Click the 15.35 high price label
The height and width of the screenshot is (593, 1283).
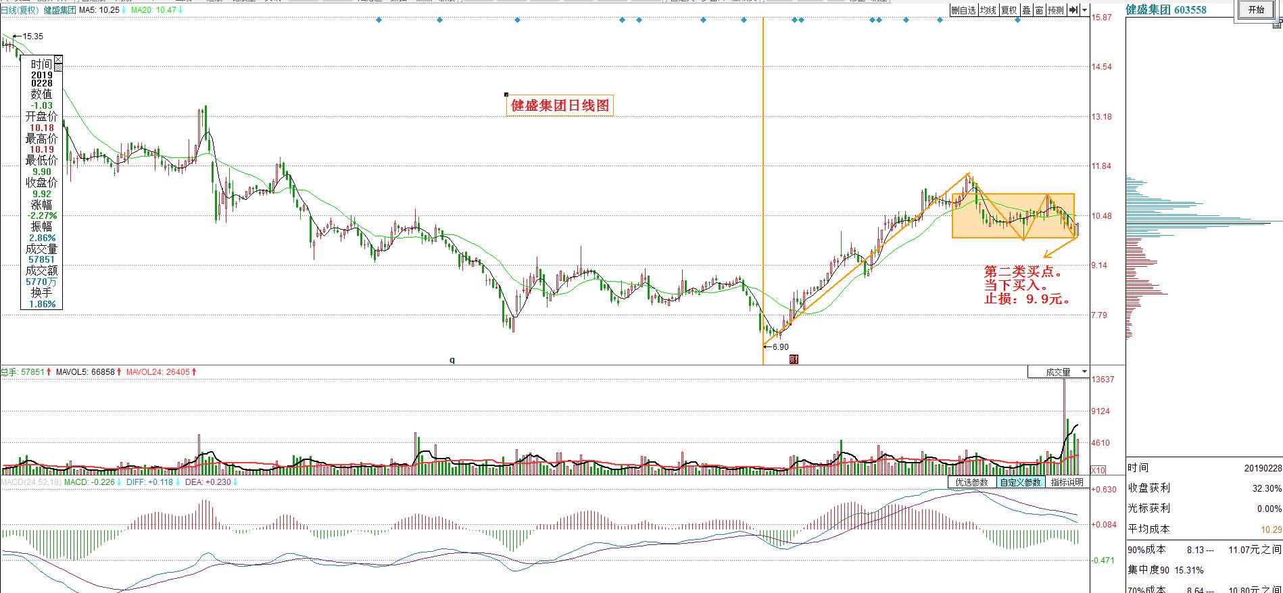click(32, 36)
